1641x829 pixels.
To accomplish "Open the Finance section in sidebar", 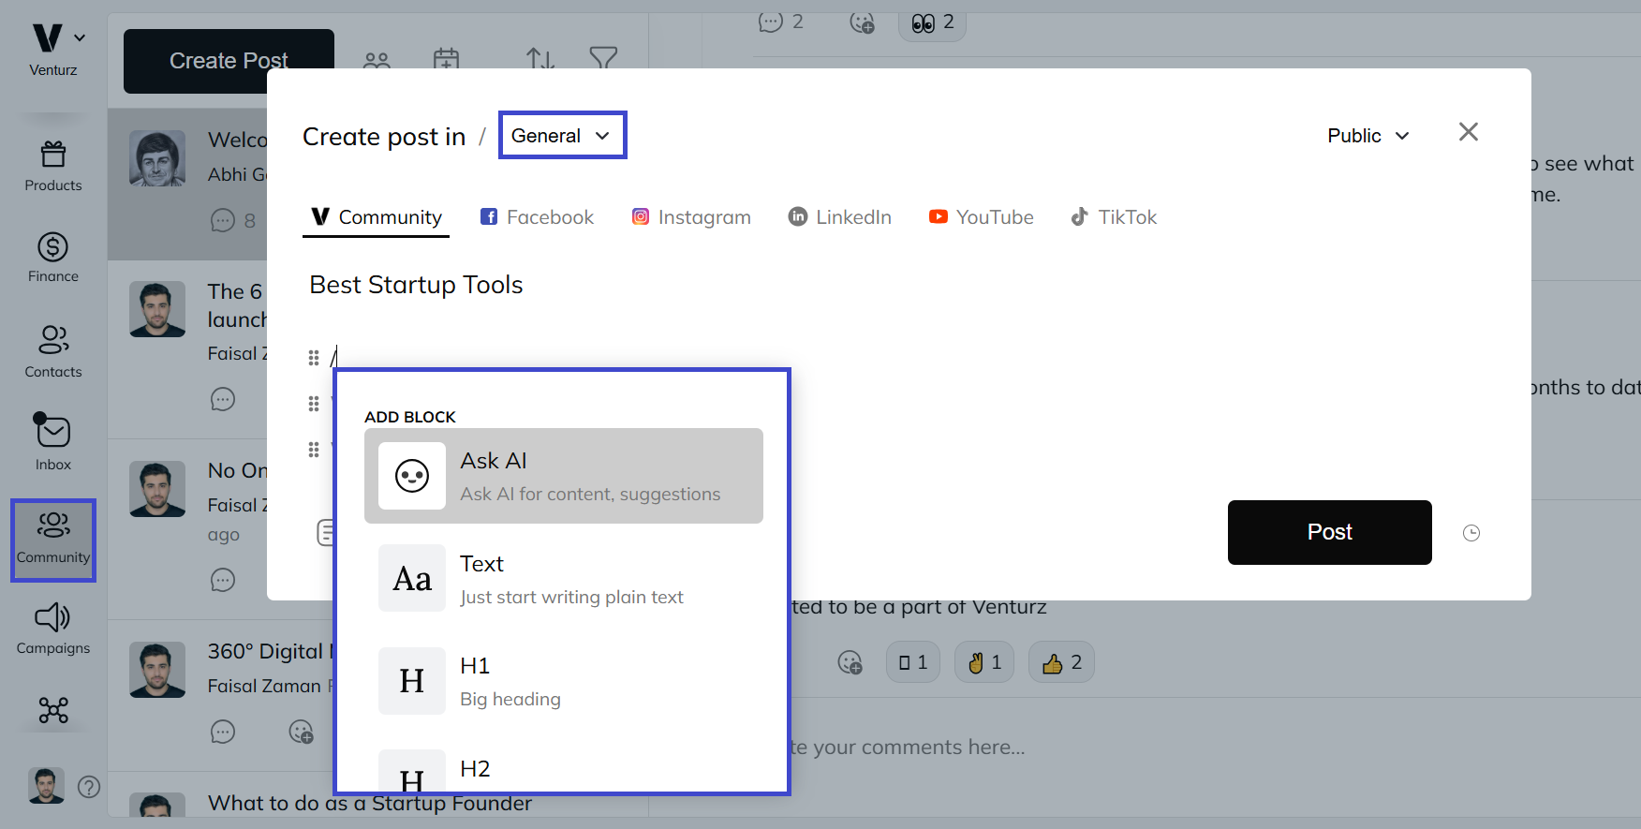I will [x=53, y=258].
